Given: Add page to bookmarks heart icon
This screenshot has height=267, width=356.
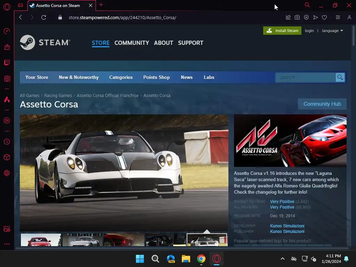Looking at the screenshot, I should coord(324,17).
